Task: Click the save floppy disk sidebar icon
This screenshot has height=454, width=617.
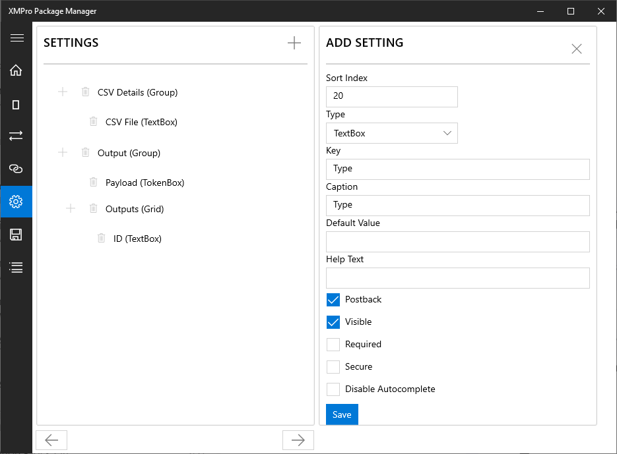Action: click(16, 234)
